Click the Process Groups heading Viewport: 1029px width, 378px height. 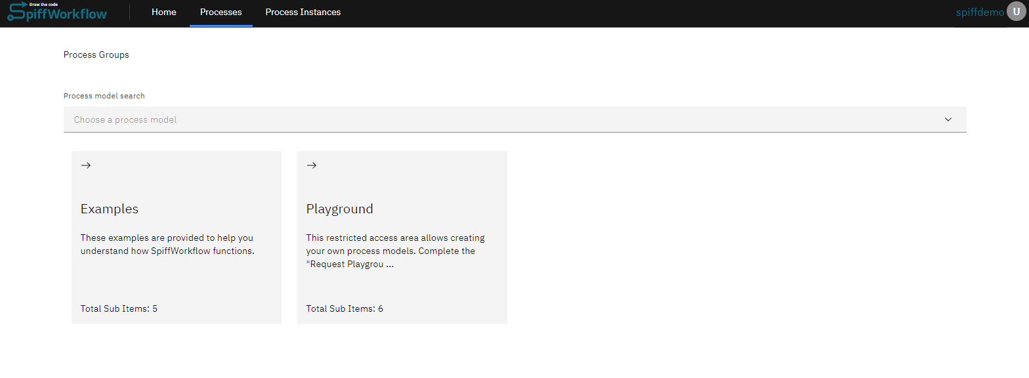click(x=96, y=54)
